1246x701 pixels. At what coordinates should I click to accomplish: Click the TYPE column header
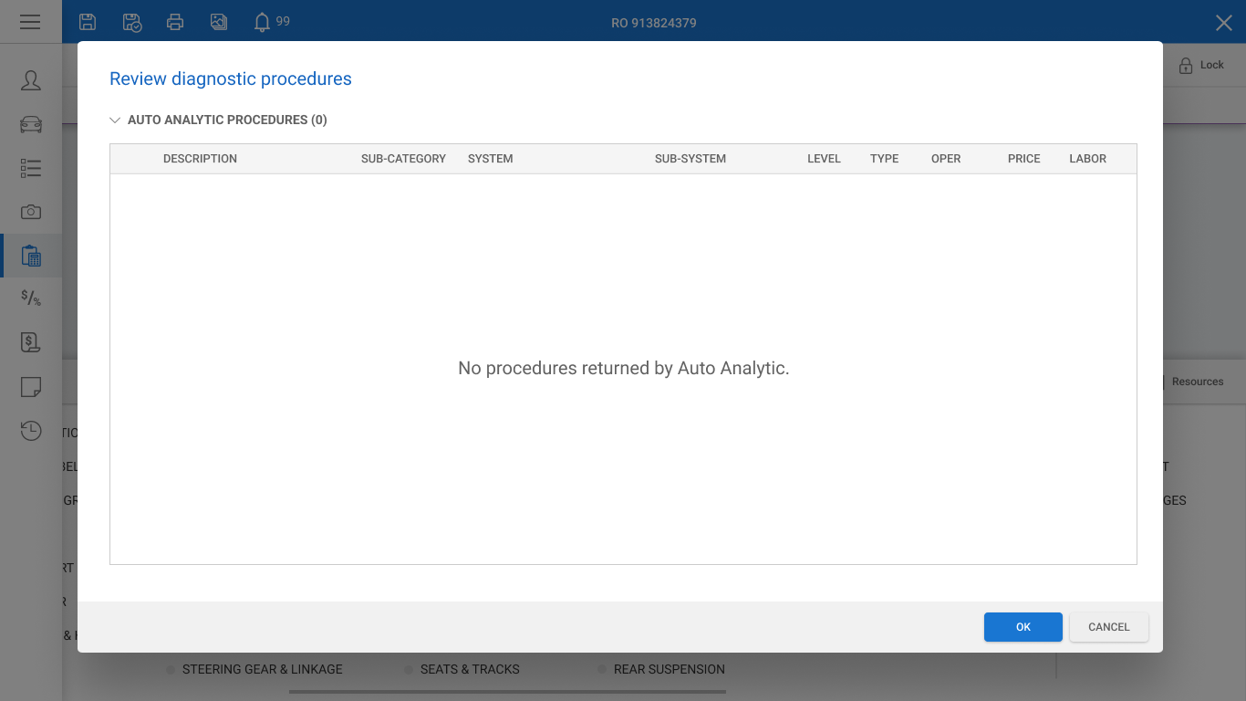885,159
